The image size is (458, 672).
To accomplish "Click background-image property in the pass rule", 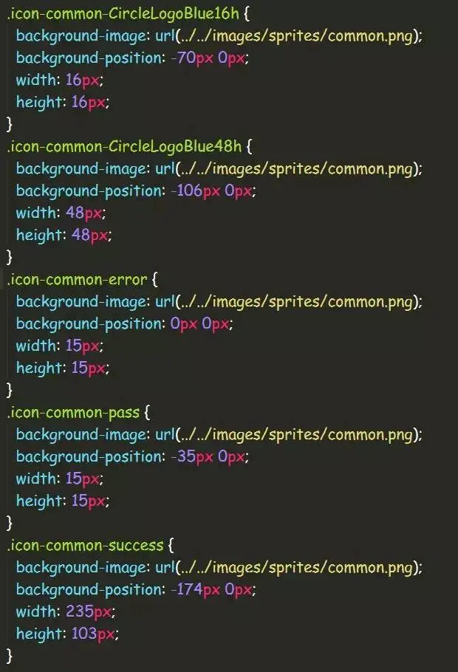I will coord(81,434).
